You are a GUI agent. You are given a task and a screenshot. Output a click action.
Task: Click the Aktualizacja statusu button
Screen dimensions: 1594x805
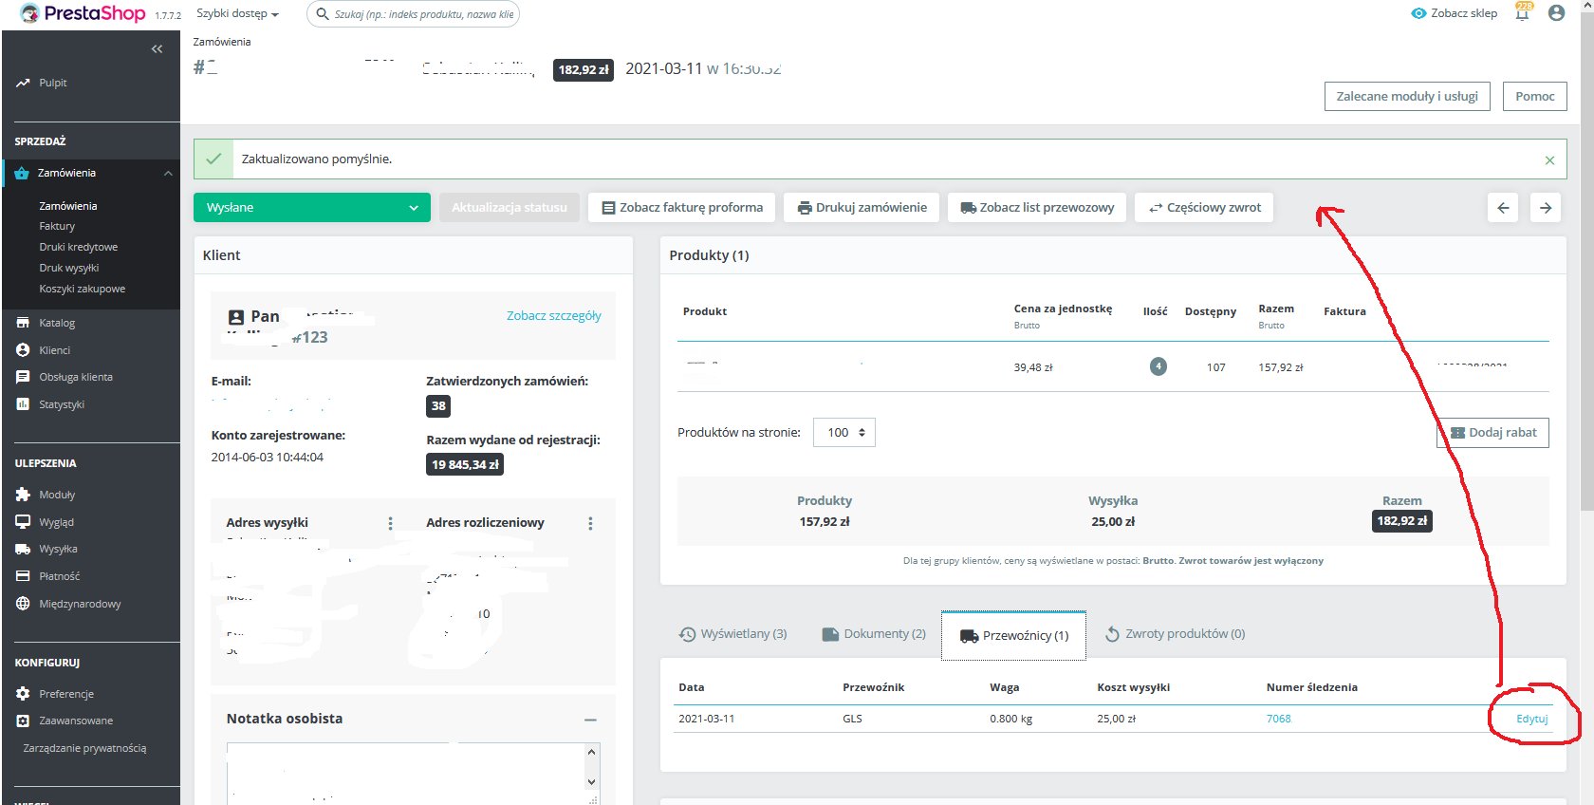tap(509, 208)
